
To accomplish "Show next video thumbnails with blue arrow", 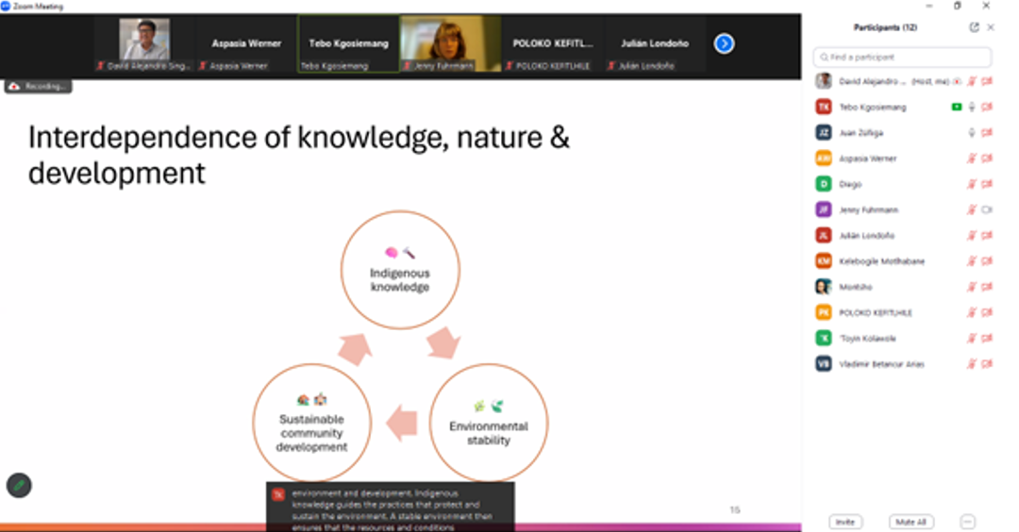I will 724,43.
